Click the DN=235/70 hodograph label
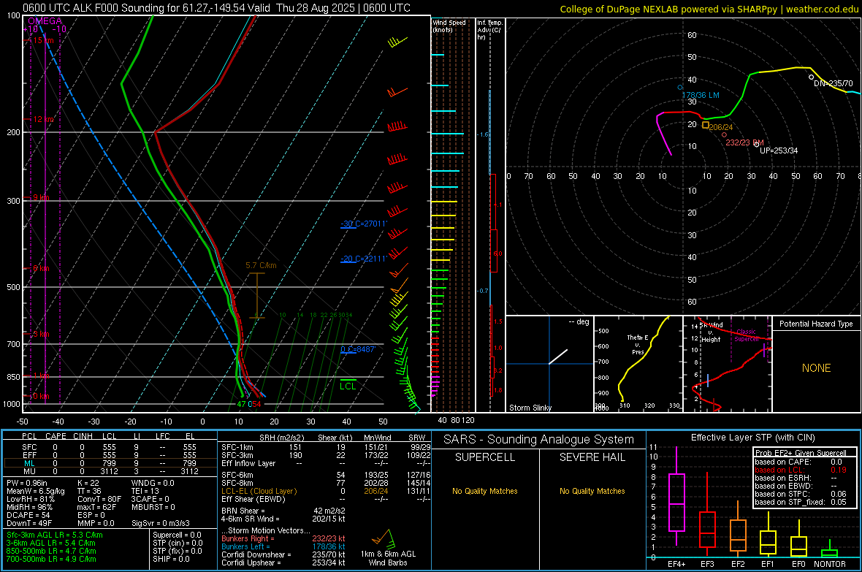 [834, 83]
